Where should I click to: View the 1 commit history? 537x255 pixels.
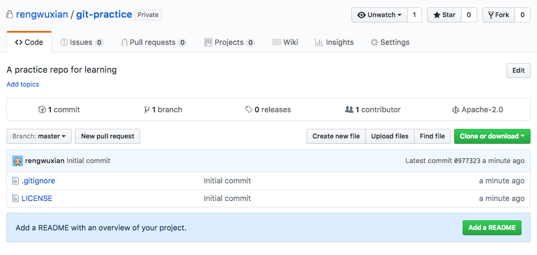coord(59,110)
